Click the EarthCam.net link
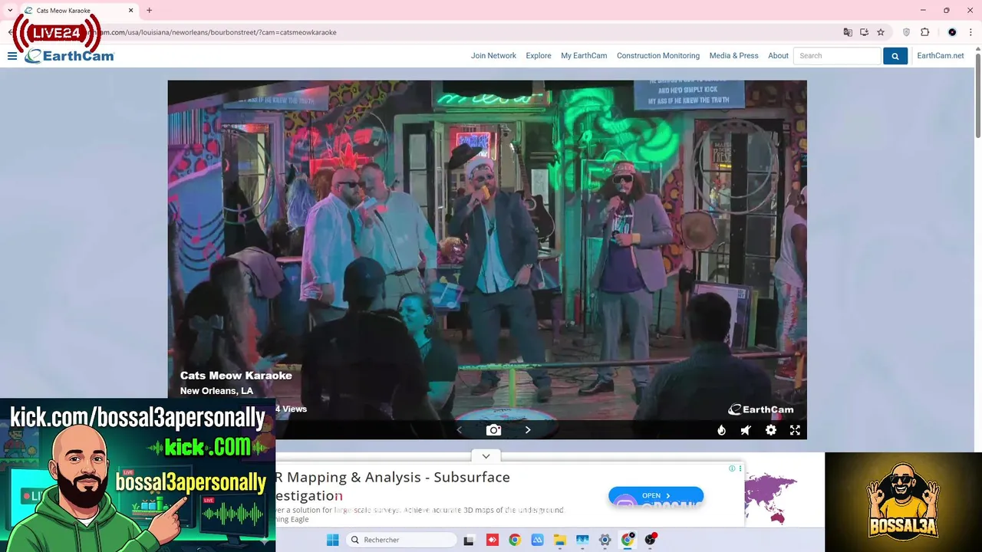Screen dimensions: 982x552 pos(941,56)
